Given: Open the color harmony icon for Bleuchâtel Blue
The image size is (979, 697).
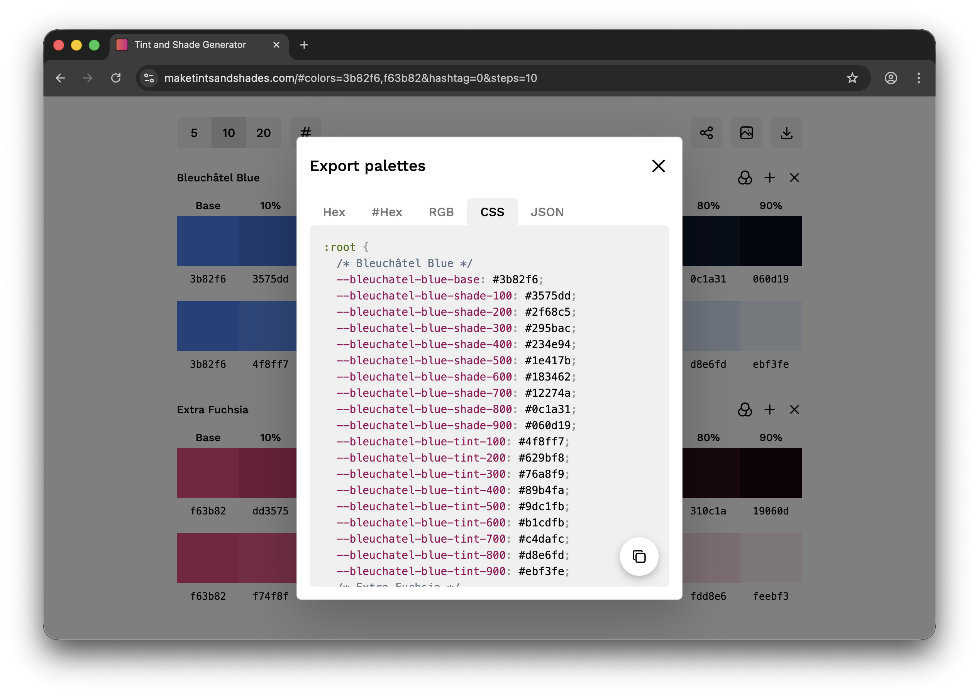Looking at the screenshot, I should point(745,178).
